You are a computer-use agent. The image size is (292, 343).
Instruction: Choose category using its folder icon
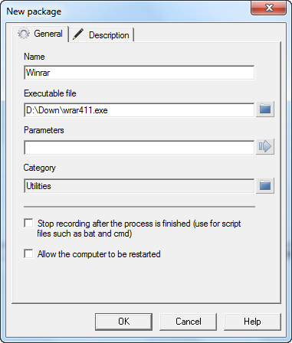265,185
